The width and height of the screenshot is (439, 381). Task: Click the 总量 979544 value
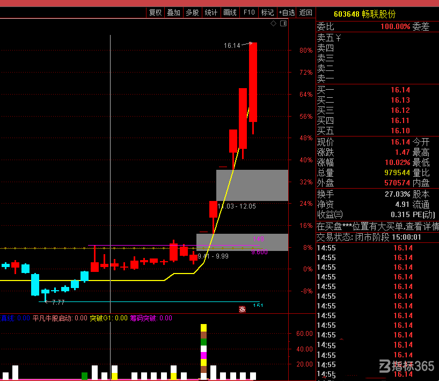pos(397,172)
